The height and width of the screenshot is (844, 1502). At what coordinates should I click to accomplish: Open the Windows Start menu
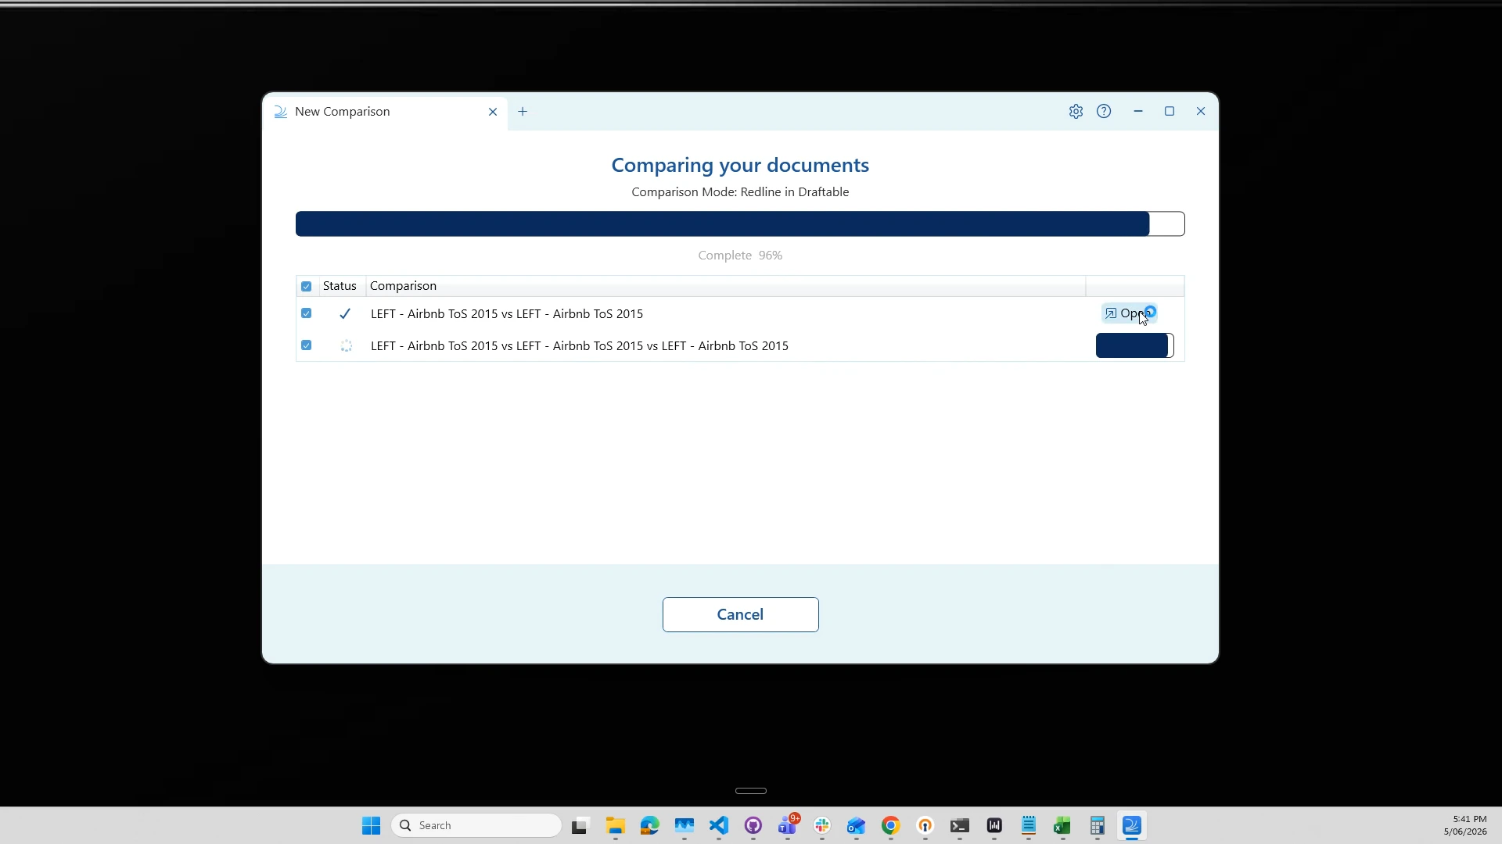click(x=371, y=826)
